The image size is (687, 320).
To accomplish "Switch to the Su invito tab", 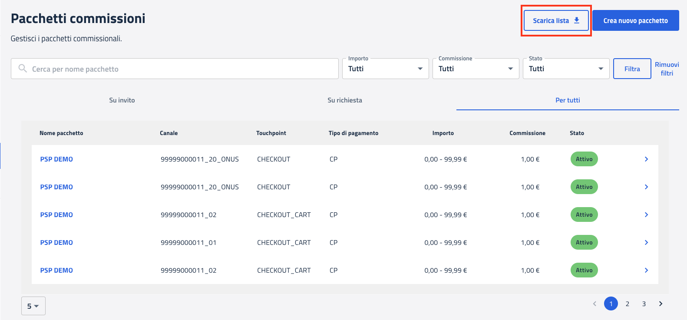I will point(122,100).
